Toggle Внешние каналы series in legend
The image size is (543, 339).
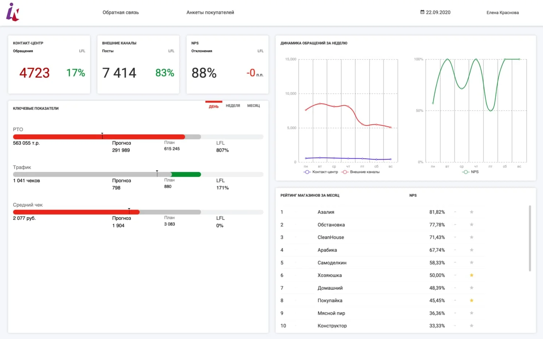point(361,172)
